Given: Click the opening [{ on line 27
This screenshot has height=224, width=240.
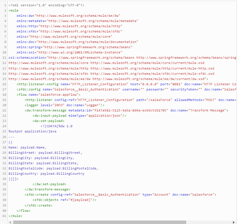Looking at the screenshot, I should 10,142.
